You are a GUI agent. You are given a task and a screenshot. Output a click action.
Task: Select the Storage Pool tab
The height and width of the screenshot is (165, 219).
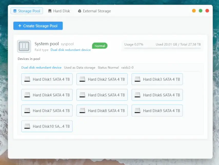point(26,11)
